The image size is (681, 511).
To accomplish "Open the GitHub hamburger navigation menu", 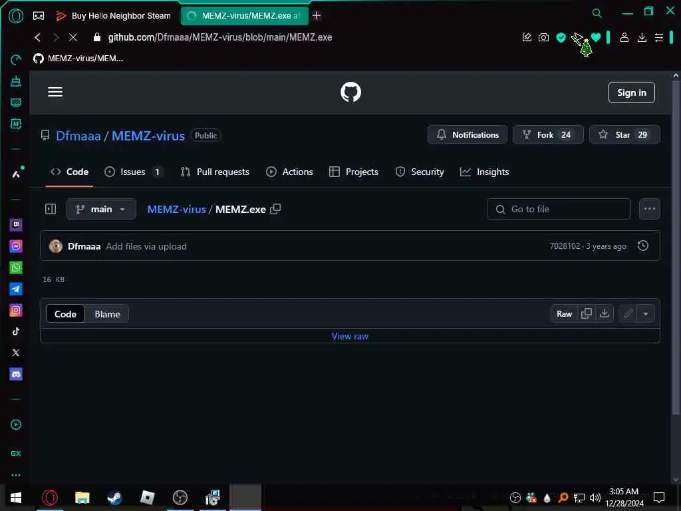I will 55,92.
